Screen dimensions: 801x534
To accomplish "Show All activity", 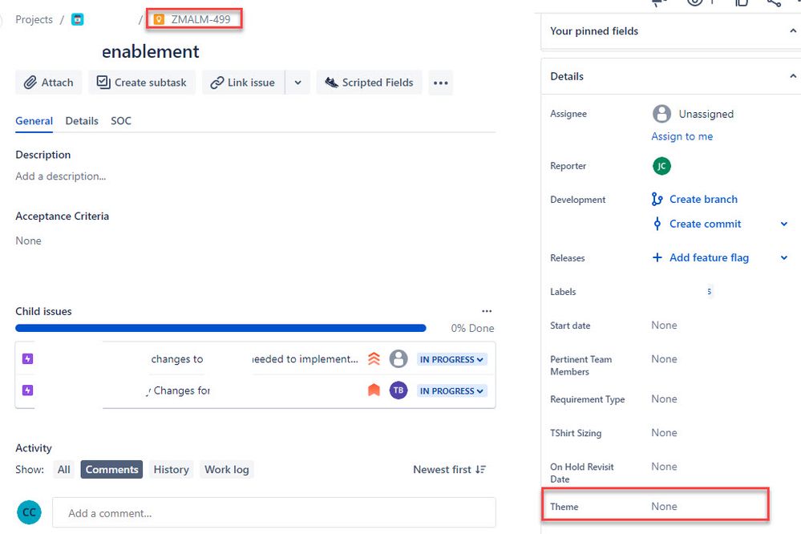I will click(64, 470).
